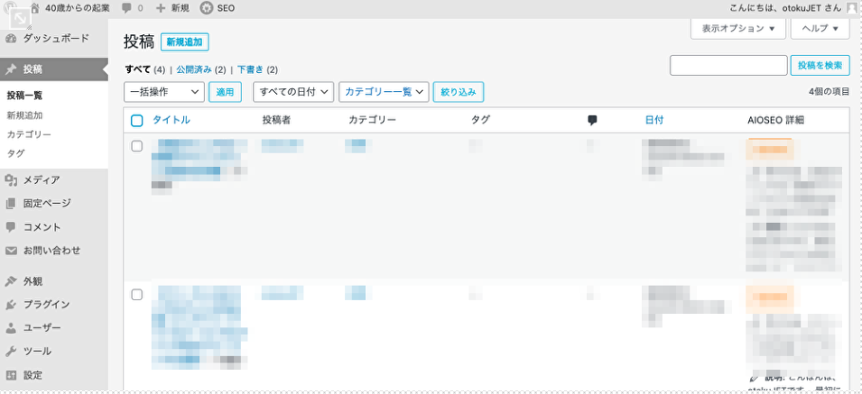Image resolution: width=862 pixels, height=394 pixels.
Task: Open the Users (ユーザー) menu item
Action: tap(42, 327)
